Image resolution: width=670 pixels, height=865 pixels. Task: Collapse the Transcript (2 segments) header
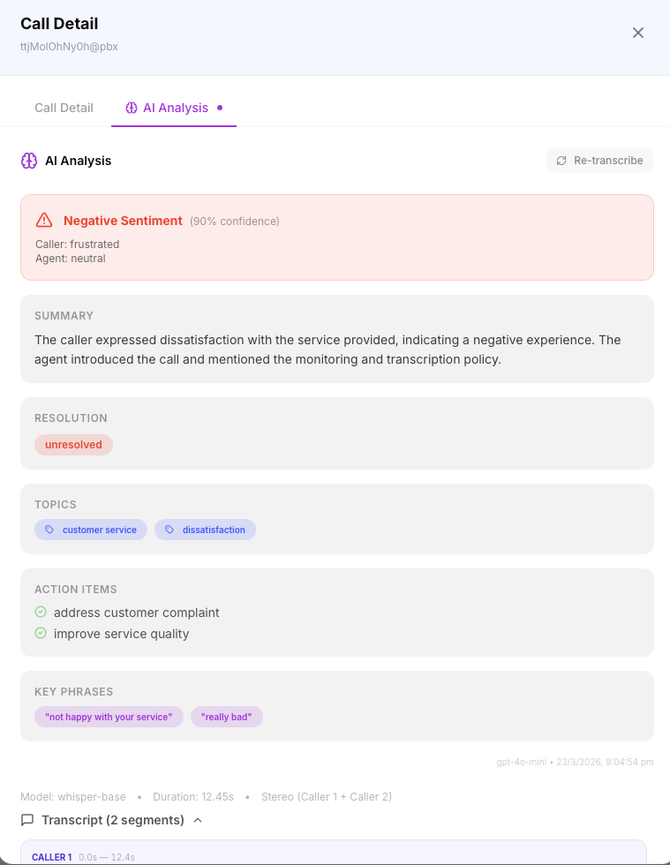pyautogui.click(x=113, y=820)
